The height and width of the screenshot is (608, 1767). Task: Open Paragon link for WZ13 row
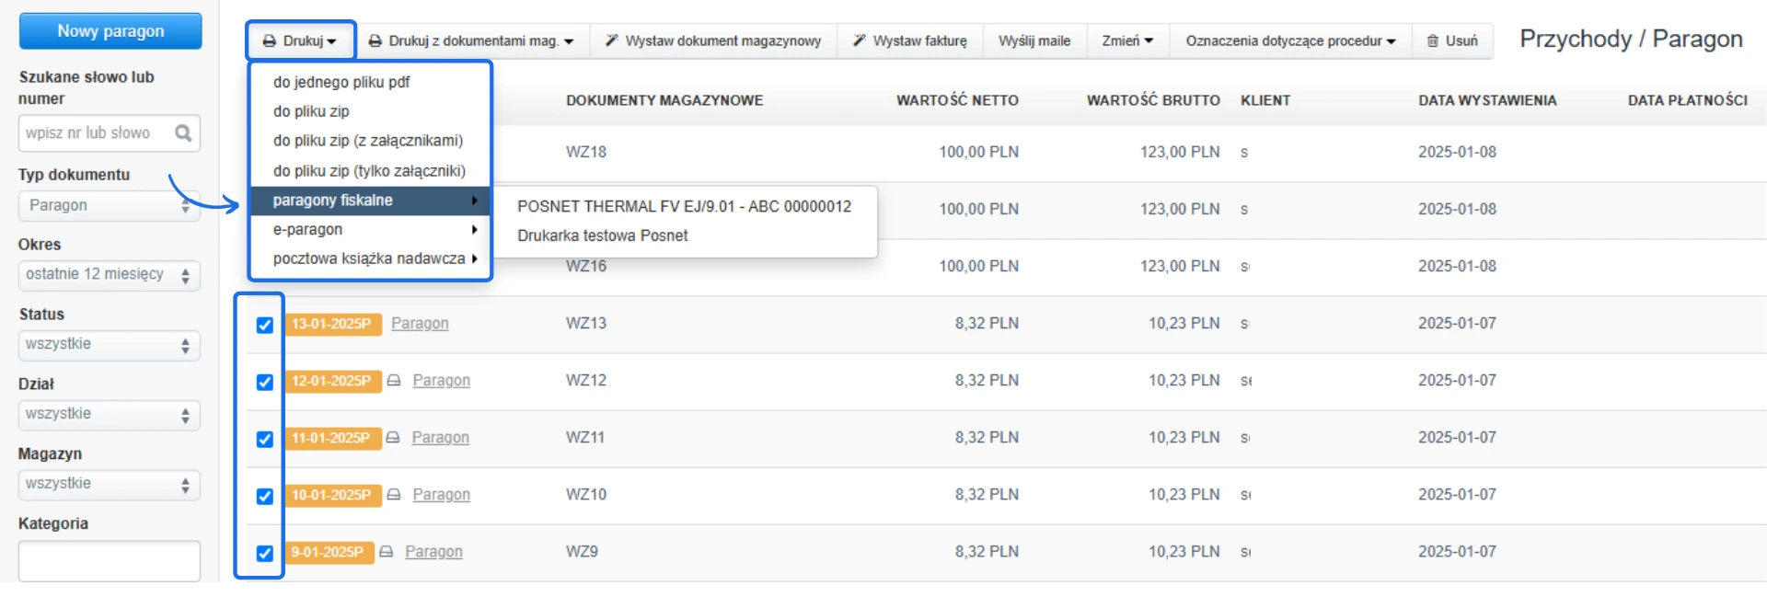coord(420,324)
